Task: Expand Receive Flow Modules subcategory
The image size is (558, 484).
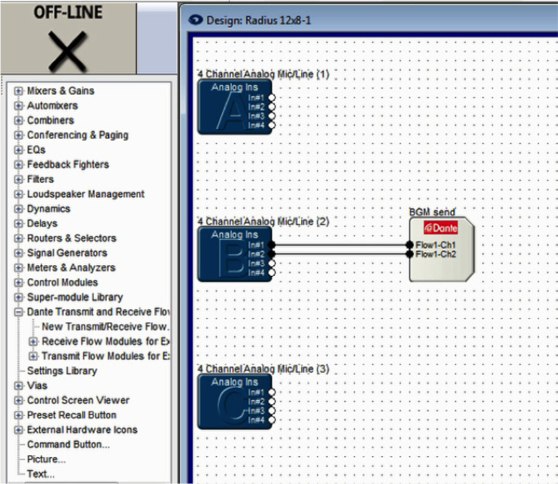Action: click(x=33, y=342)
